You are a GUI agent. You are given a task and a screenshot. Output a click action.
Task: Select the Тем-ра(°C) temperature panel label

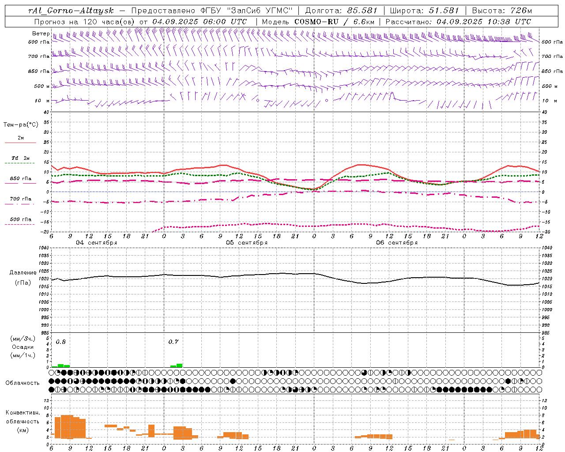pyautogui.click(x=21, y=125)
